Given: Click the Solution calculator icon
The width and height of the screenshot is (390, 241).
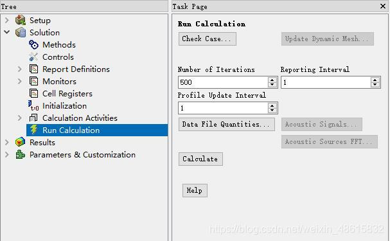Looking at the screenshot, I should pos(21,32).
